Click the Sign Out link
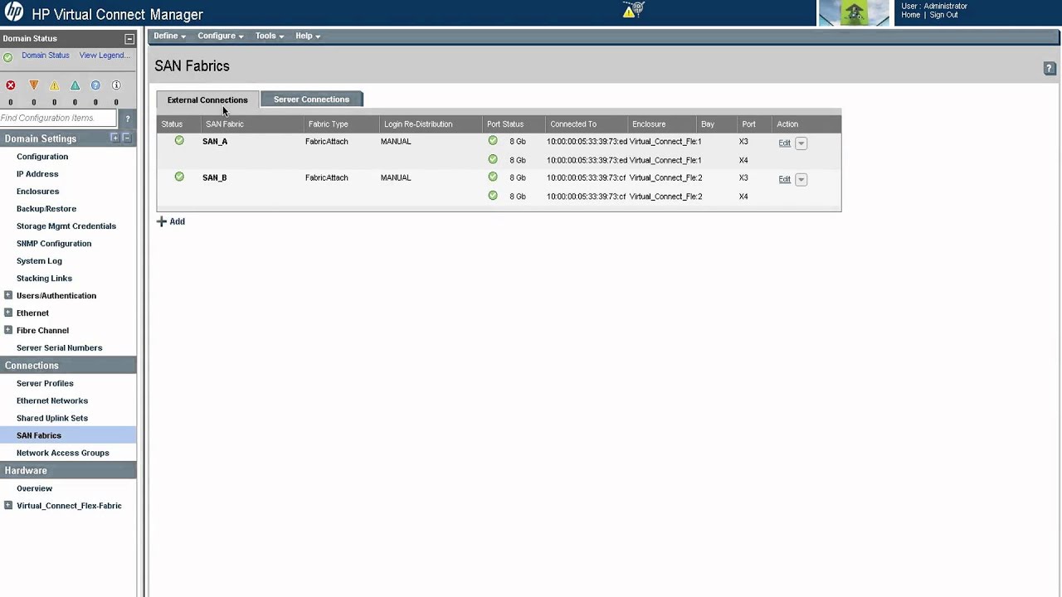The image size is (1062, 597). (x=943, y=15)
